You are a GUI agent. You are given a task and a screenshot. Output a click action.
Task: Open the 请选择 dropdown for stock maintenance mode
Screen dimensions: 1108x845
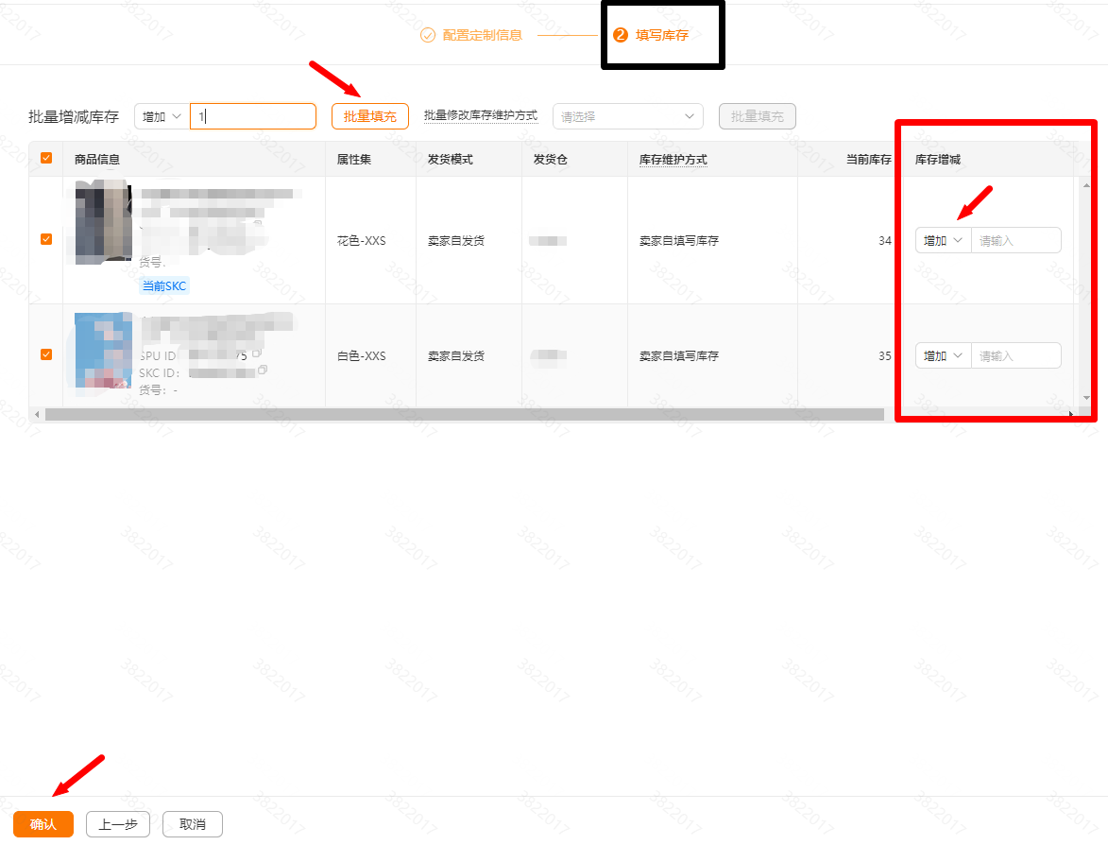[x=627, y=115]
